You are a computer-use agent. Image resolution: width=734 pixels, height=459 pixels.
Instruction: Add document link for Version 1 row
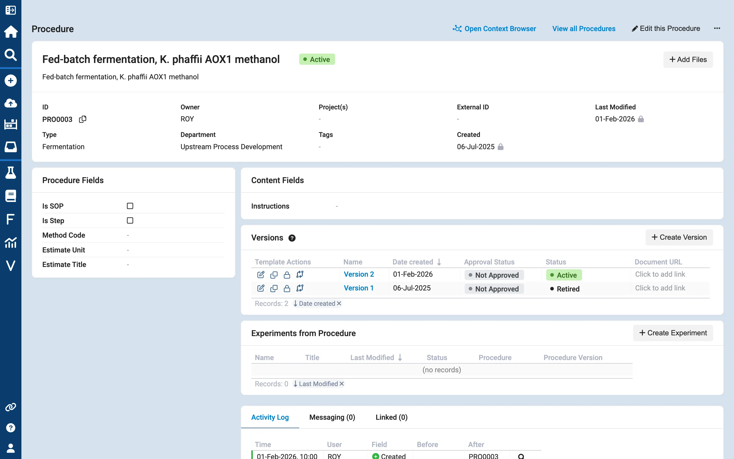coord(660,288)
